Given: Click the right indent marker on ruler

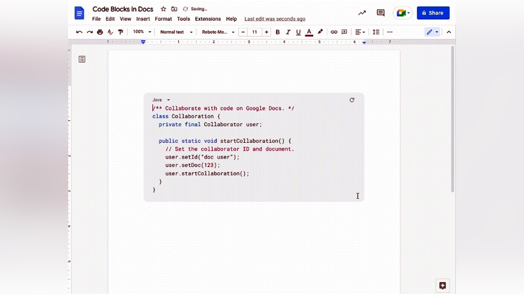Looking at the screenshot, I should 364,42.
